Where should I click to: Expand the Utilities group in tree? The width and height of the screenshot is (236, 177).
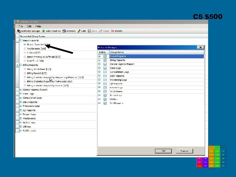pos(21,127)
